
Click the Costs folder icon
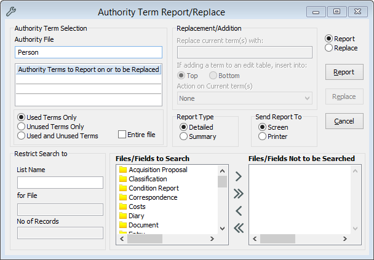[123, 207]
